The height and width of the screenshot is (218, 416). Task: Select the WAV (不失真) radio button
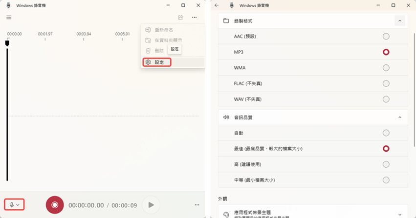(386, 99)
